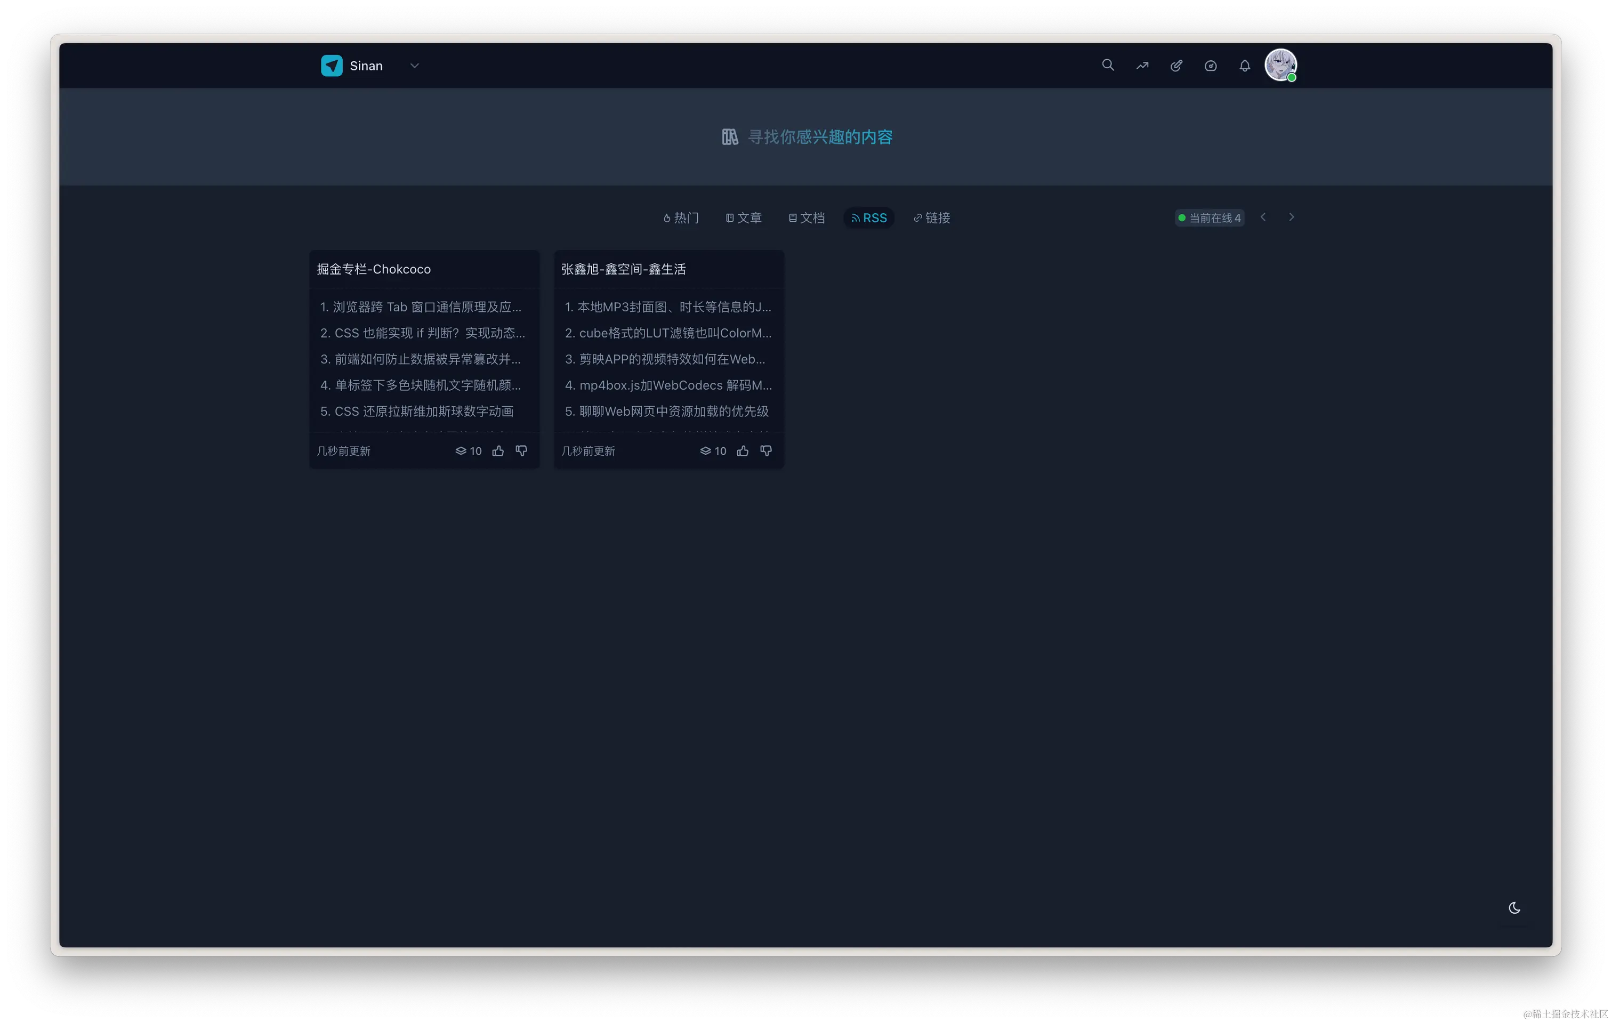Switch to the 文章 tab
1612x1023 pixels.
click(744, 218)
